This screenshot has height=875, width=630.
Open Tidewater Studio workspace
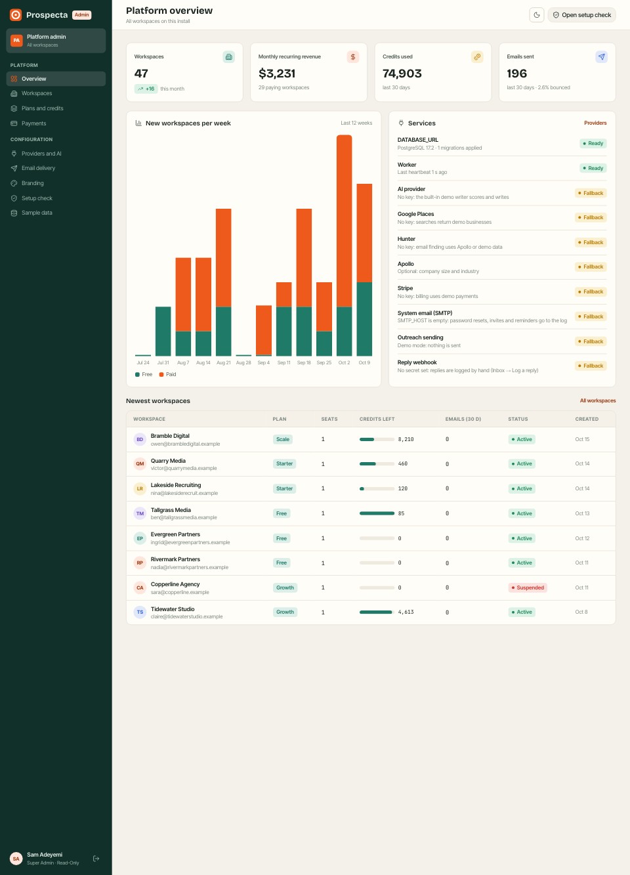pyautogui.click(x=371, y=612)
